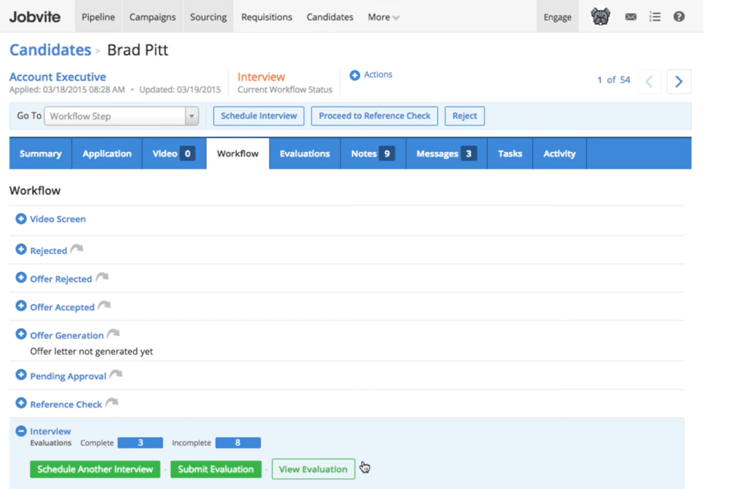This screenshot has width=733, height=489.
Task: Click the arrow icon beside Reference Check
Action: pyautogui.click(x=112, y=402)
